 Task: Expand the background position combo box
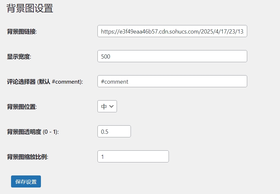pos(107,106)
